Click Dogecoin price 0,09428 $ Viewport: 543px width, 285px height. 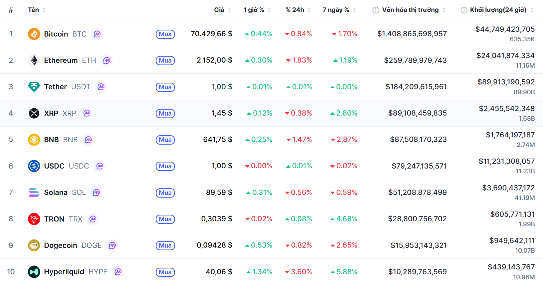click(214, 245)
